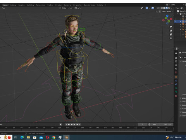Viewport: 186px width, 140px height.
Task: Open File Explorer from the taskbar
Action: [x=28, y=137]
